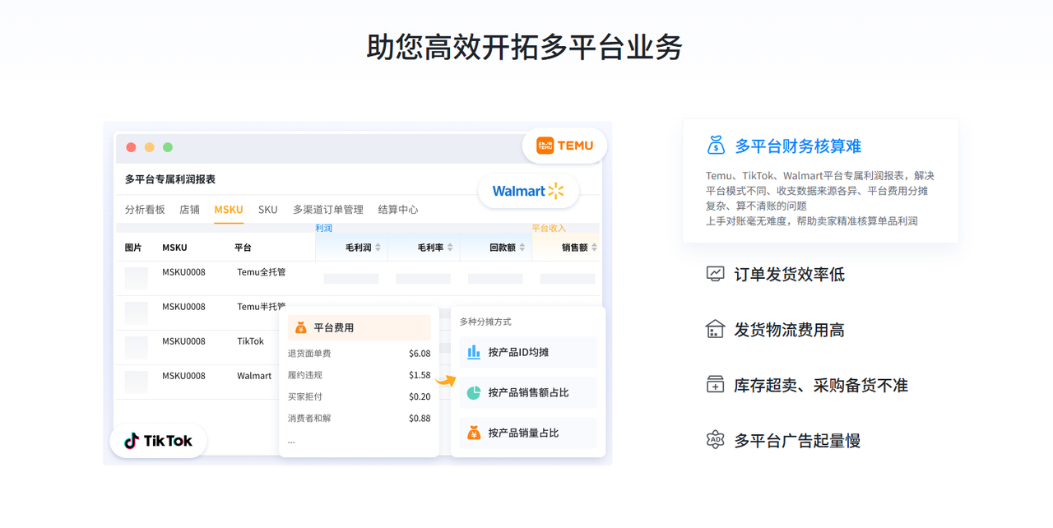The image size is (1053, 528).
Task: Sort by 销售额 column arrows
Action: click(x=594, y=248)
